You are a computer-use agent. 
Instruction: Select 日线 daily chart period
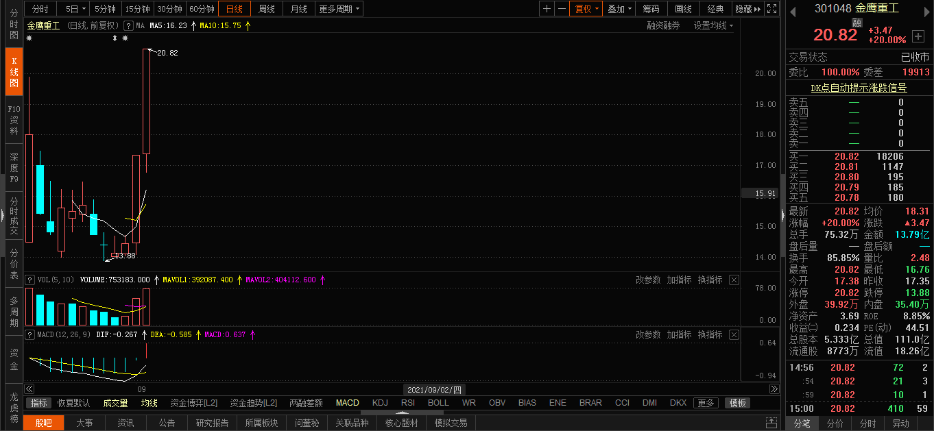[x=234, y=9]
